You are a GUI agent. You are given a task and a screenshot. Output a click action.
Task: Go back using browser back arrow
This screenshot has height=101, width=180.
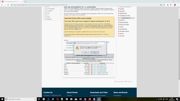click(x=2, y=5)
